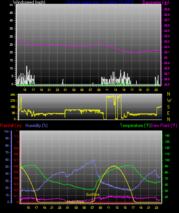The image size is (179, 213).
Task: Click green temperature axis value "140"
Action: point(167,135)
